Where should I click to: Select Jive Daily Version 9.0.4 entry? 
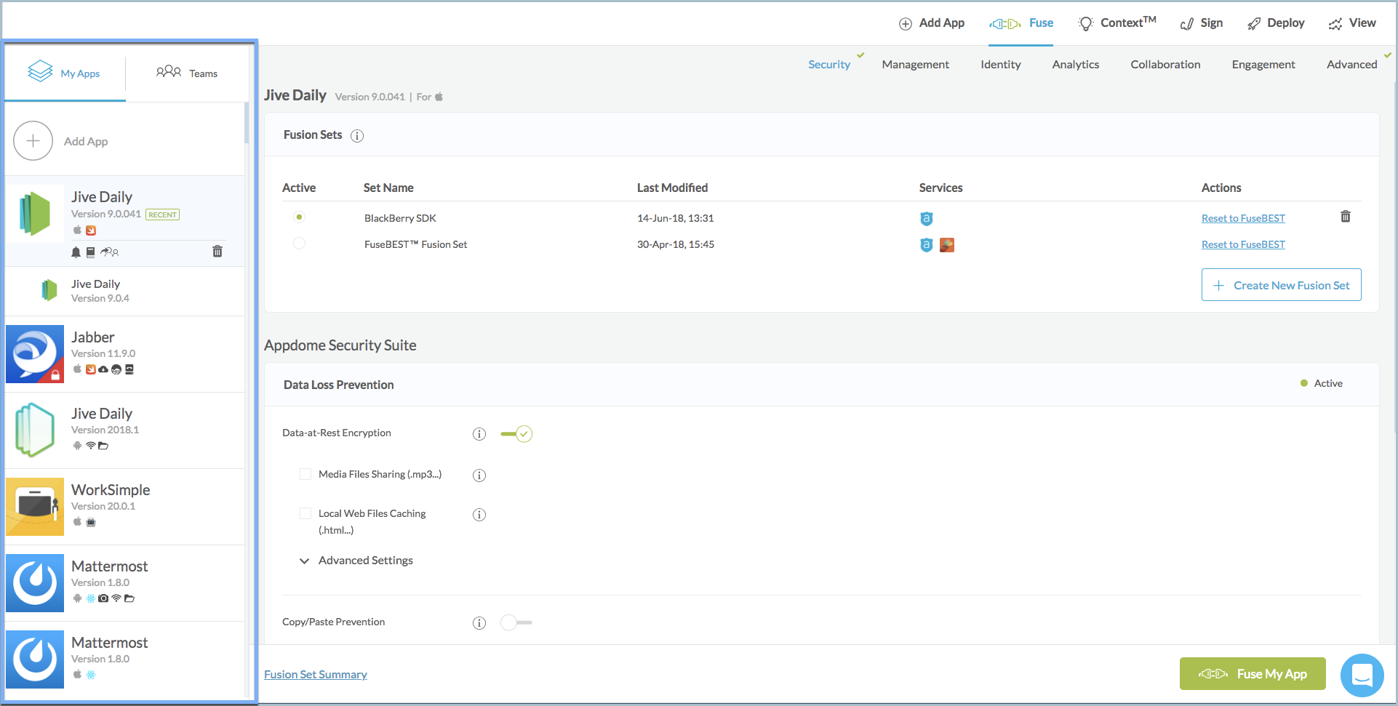click(125, 291)
